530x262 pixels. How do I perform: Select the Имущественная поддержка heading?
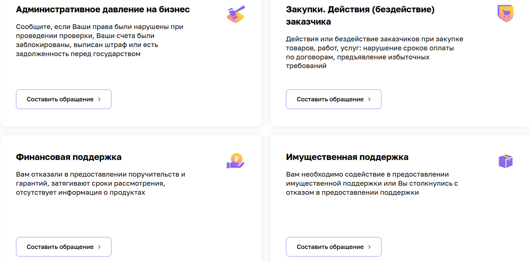[x=347, y=157]
